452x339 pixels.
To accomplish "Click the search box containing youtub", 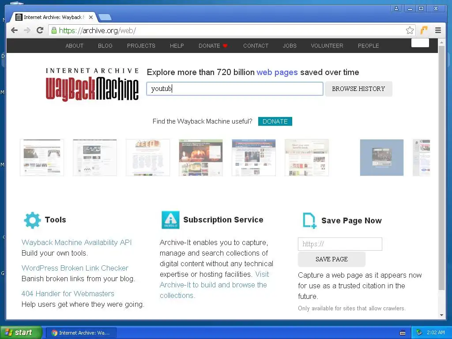I will 235,89.
